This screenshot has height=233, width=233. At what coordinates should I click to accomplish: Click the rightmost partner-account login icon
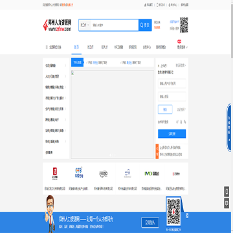[185, 122]
